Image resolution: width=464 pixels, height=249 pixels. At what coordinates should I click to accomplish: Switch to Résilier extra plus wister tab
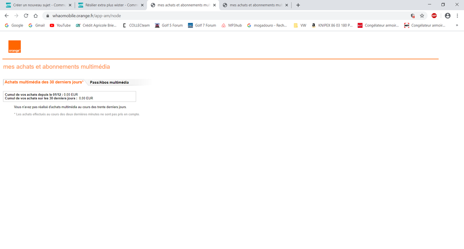coord(110,5)
